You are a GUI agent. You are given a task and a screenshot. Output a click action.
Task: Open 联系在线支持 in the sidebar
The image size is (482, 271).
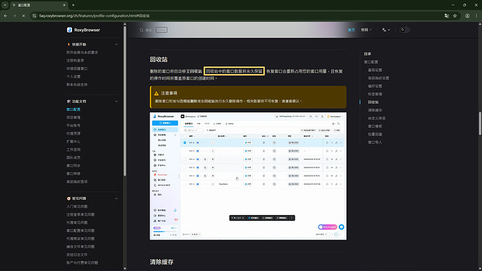click(x=77, y=85)
